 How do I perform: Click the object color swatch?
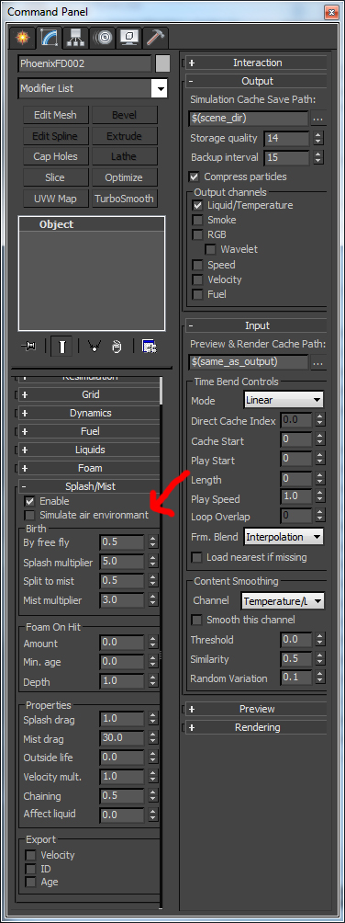162,63
